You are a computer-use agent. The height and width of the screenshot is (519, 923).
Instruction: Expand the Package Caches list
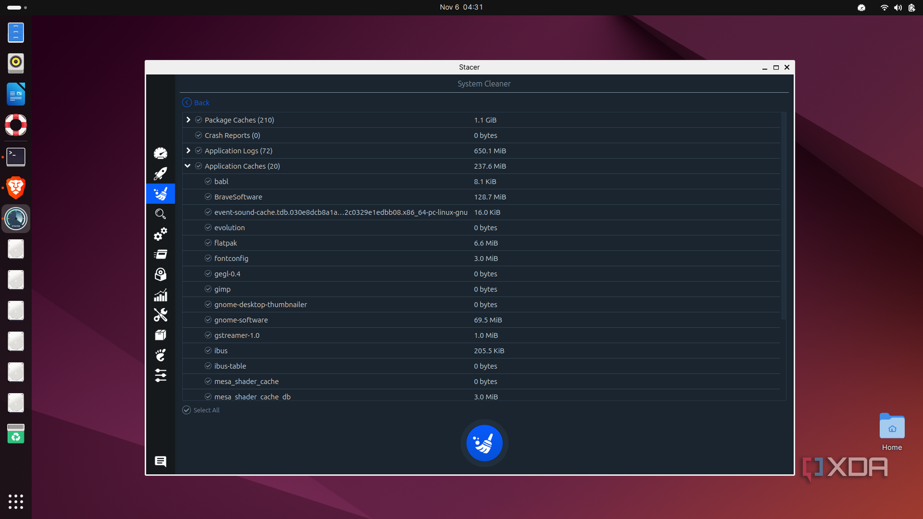[188, 120]
